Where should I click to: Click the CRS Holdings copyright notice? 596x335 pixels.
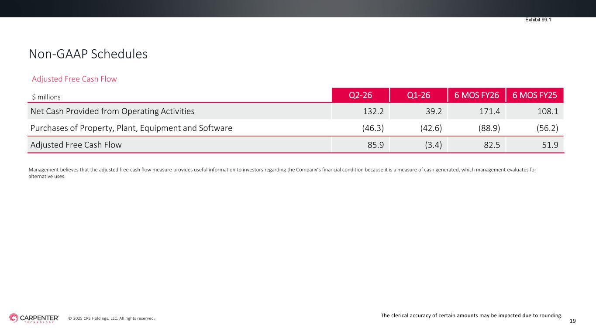point(111,318)
